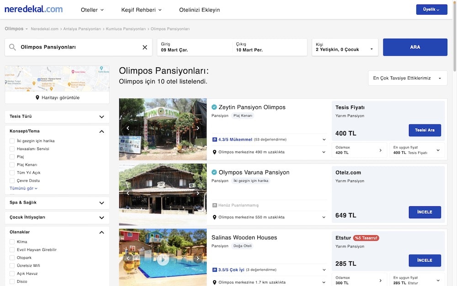
Task: Play the Salinas Wooden Houses video
Action: click(x=163, y=259)
